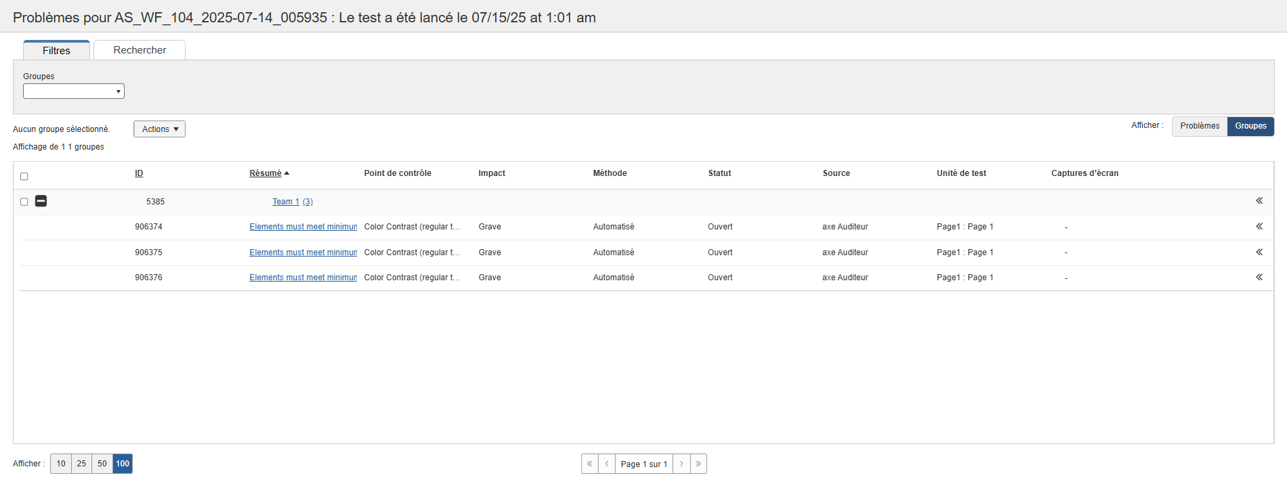Collapse the Team 1 group row
This screenshot has width=1287, height=484.
[41, 201]
